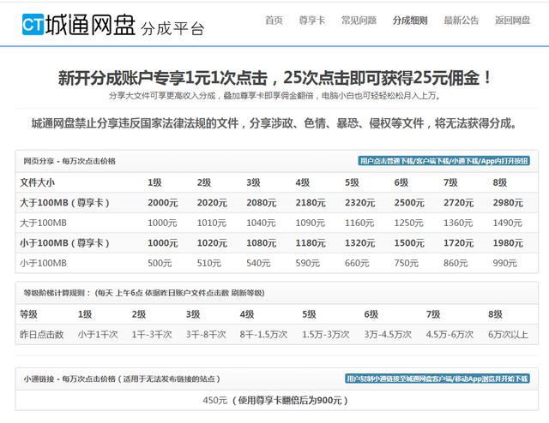
Task: Click the 500元 price cell
Action: tap(160, 263)
